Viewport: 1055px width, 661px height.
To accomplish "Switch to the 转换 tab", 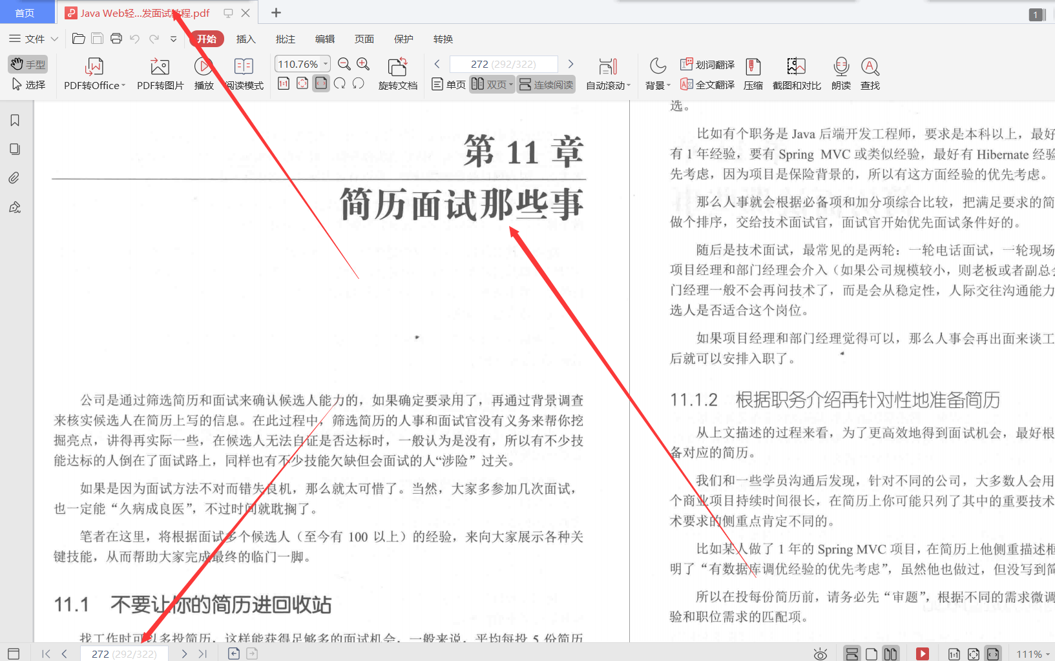I will point(443,39).
